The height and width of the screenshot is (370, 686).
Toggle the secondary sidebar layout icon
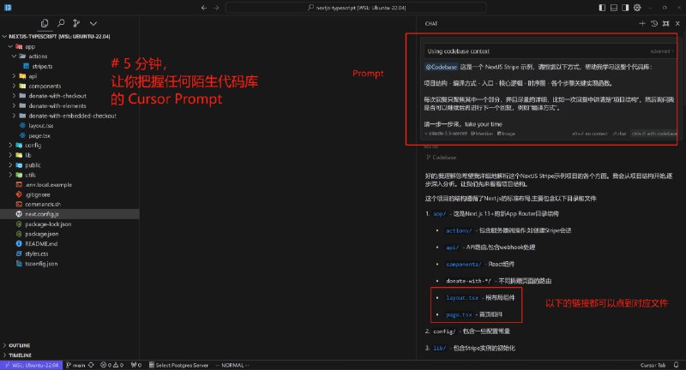(625, 8)
